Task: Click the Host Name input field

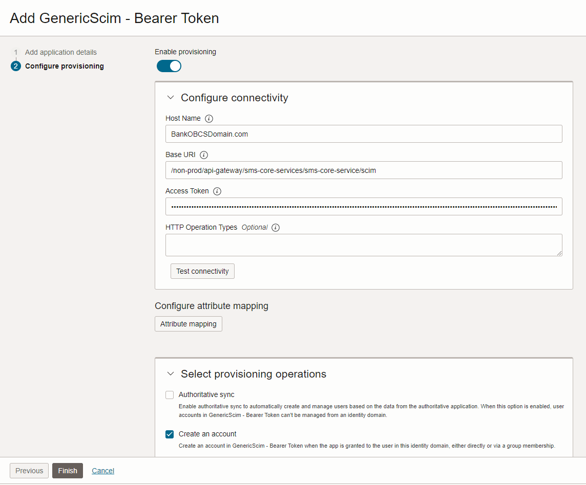Action: 364,134
